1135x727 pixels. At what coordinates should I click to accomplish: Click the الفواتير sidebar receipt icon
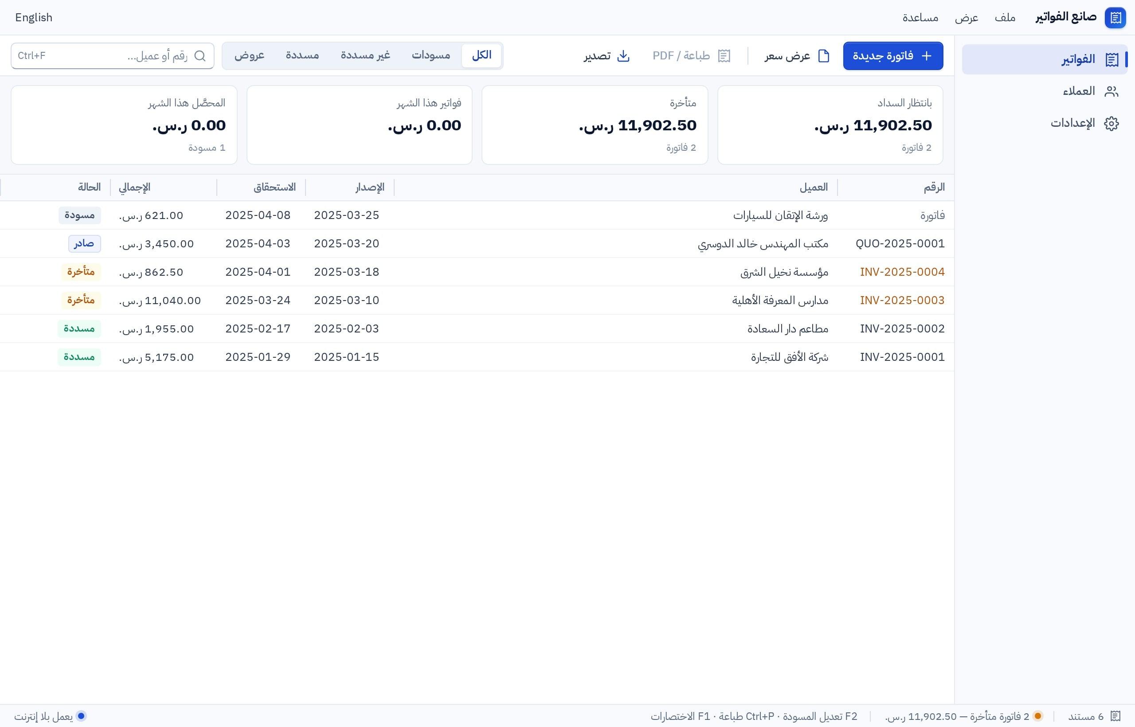[x=1112, y=60]
